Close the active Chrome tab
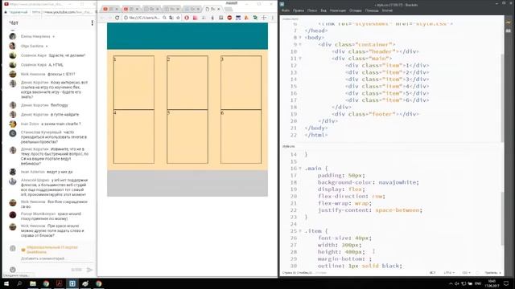This screenshot has height=289, width=515. [x=218, y=9]
